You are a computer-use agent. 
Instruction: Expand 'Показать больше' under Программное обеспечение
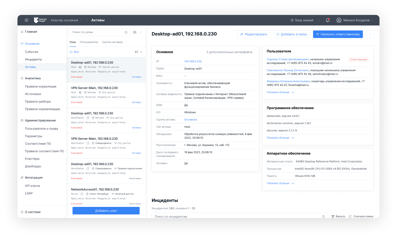[x=280, y=138]
